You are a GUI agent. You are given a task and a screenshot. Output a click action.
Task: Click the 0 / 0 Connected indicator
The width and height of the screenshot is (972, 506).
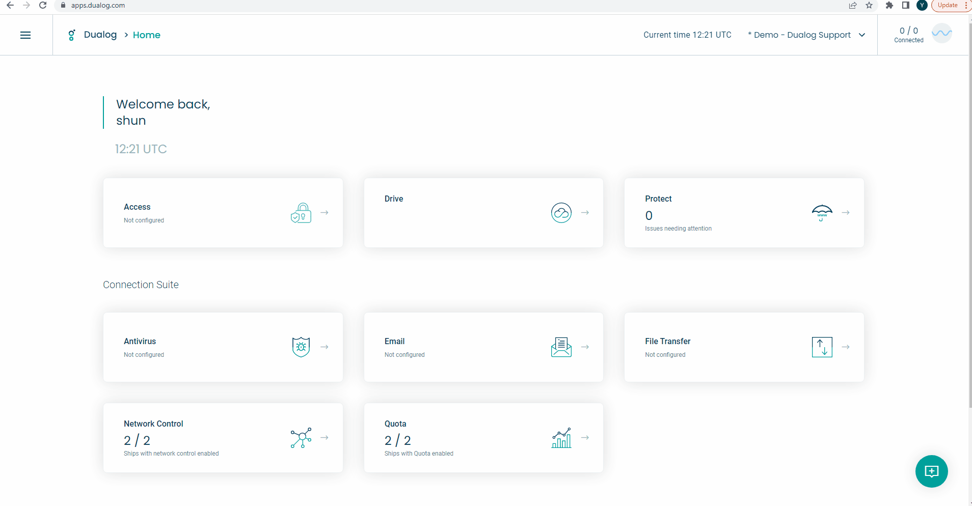point(909,35)
